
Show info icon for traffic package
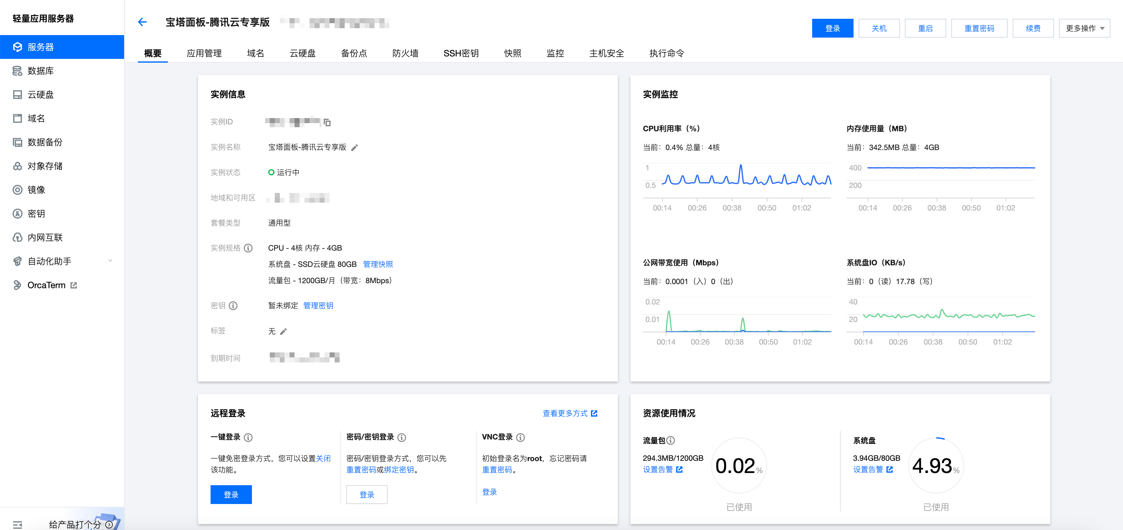671,441
